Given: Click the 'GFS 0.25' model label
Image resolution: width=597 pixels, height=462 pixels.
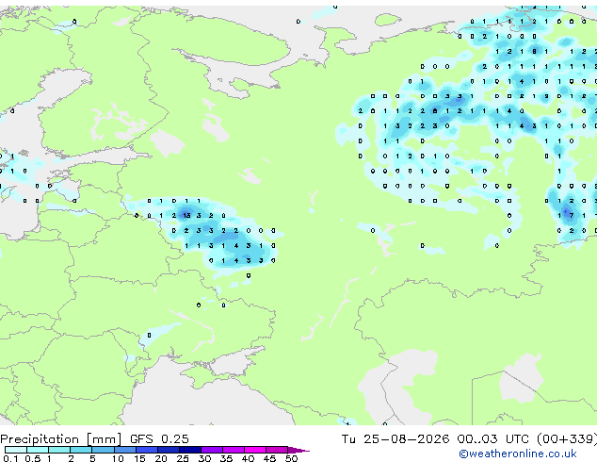Looking at the screenshot, I should 159,439.
